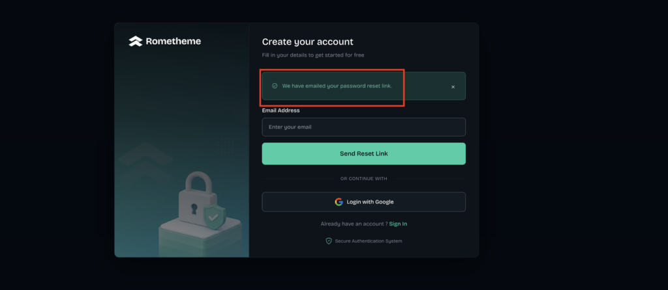This screenshot has width=668, height=290.
Task: Click the faded double-chevron background graphic
Action: coord(145,163)
